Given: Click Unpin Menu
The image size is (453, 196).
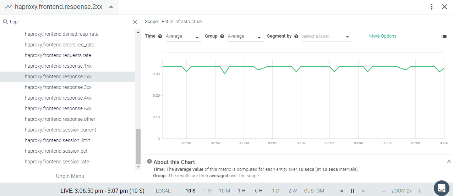Looking at the screenshot, I should [x=70, y=176].
